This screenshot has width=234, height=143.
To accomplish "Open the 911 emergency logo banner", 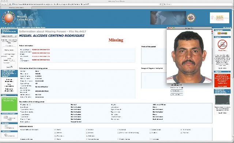I will 219,18.
